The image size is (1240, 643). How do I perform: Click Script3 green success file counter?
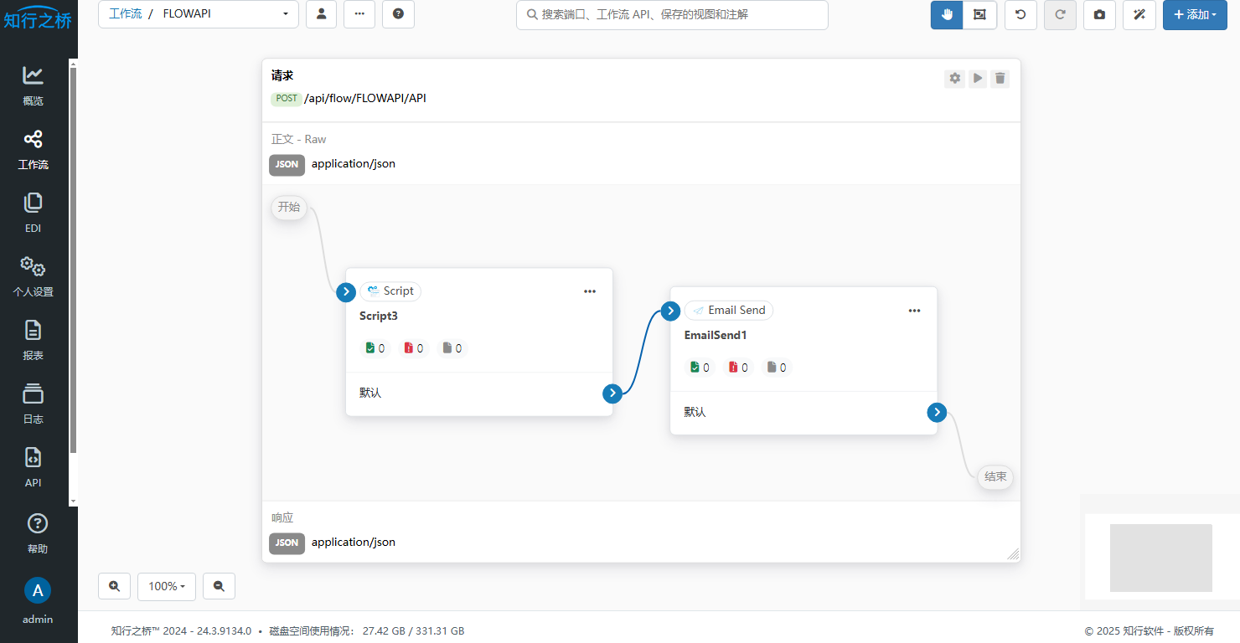pyautogui.click(x=375, y=348)
